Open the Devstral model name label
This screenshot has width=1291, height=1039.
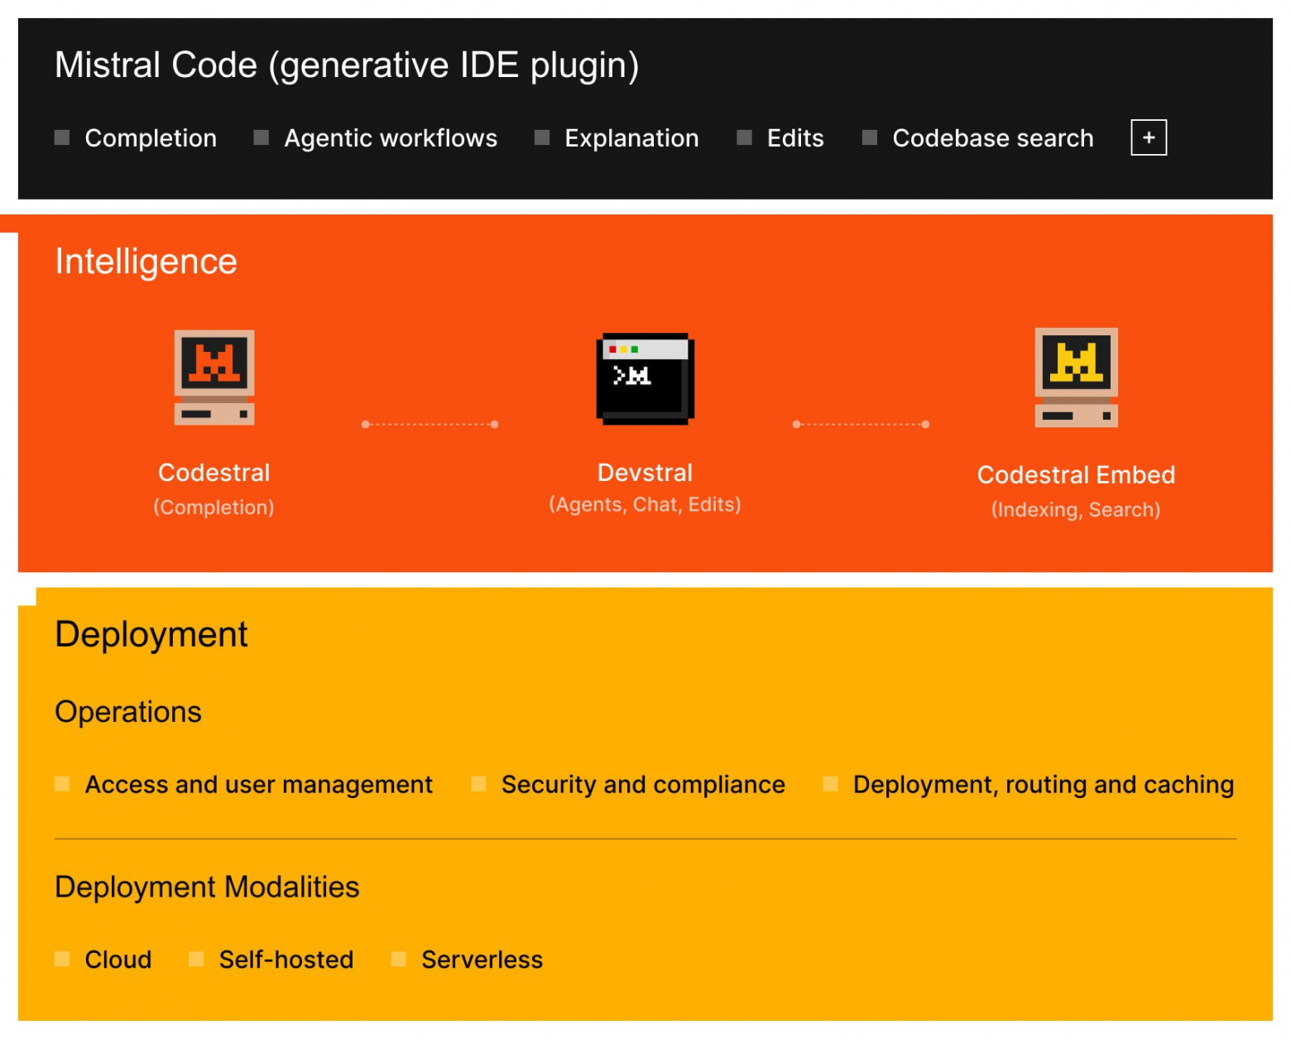pos(645,473)
